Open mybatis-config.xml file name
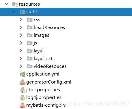This screenshot has width=132, height=109. coord(47,105)
